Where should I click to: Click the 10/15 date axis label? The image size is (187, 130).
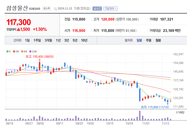click(110, 123)
